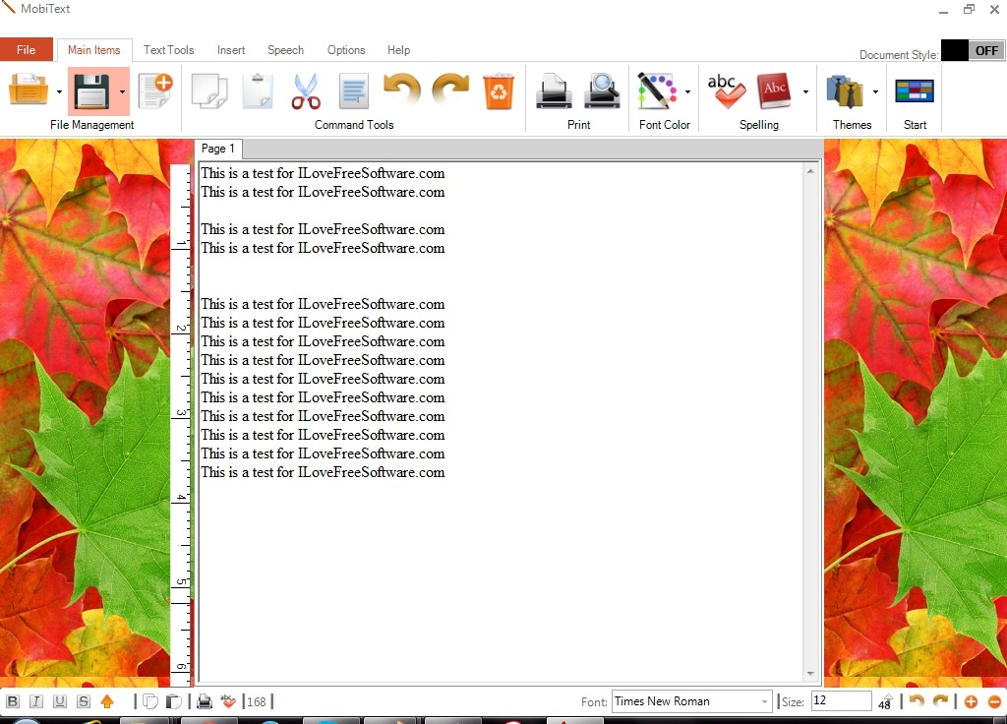Expand the save dropdown arrow

click(x=122, y=91)
